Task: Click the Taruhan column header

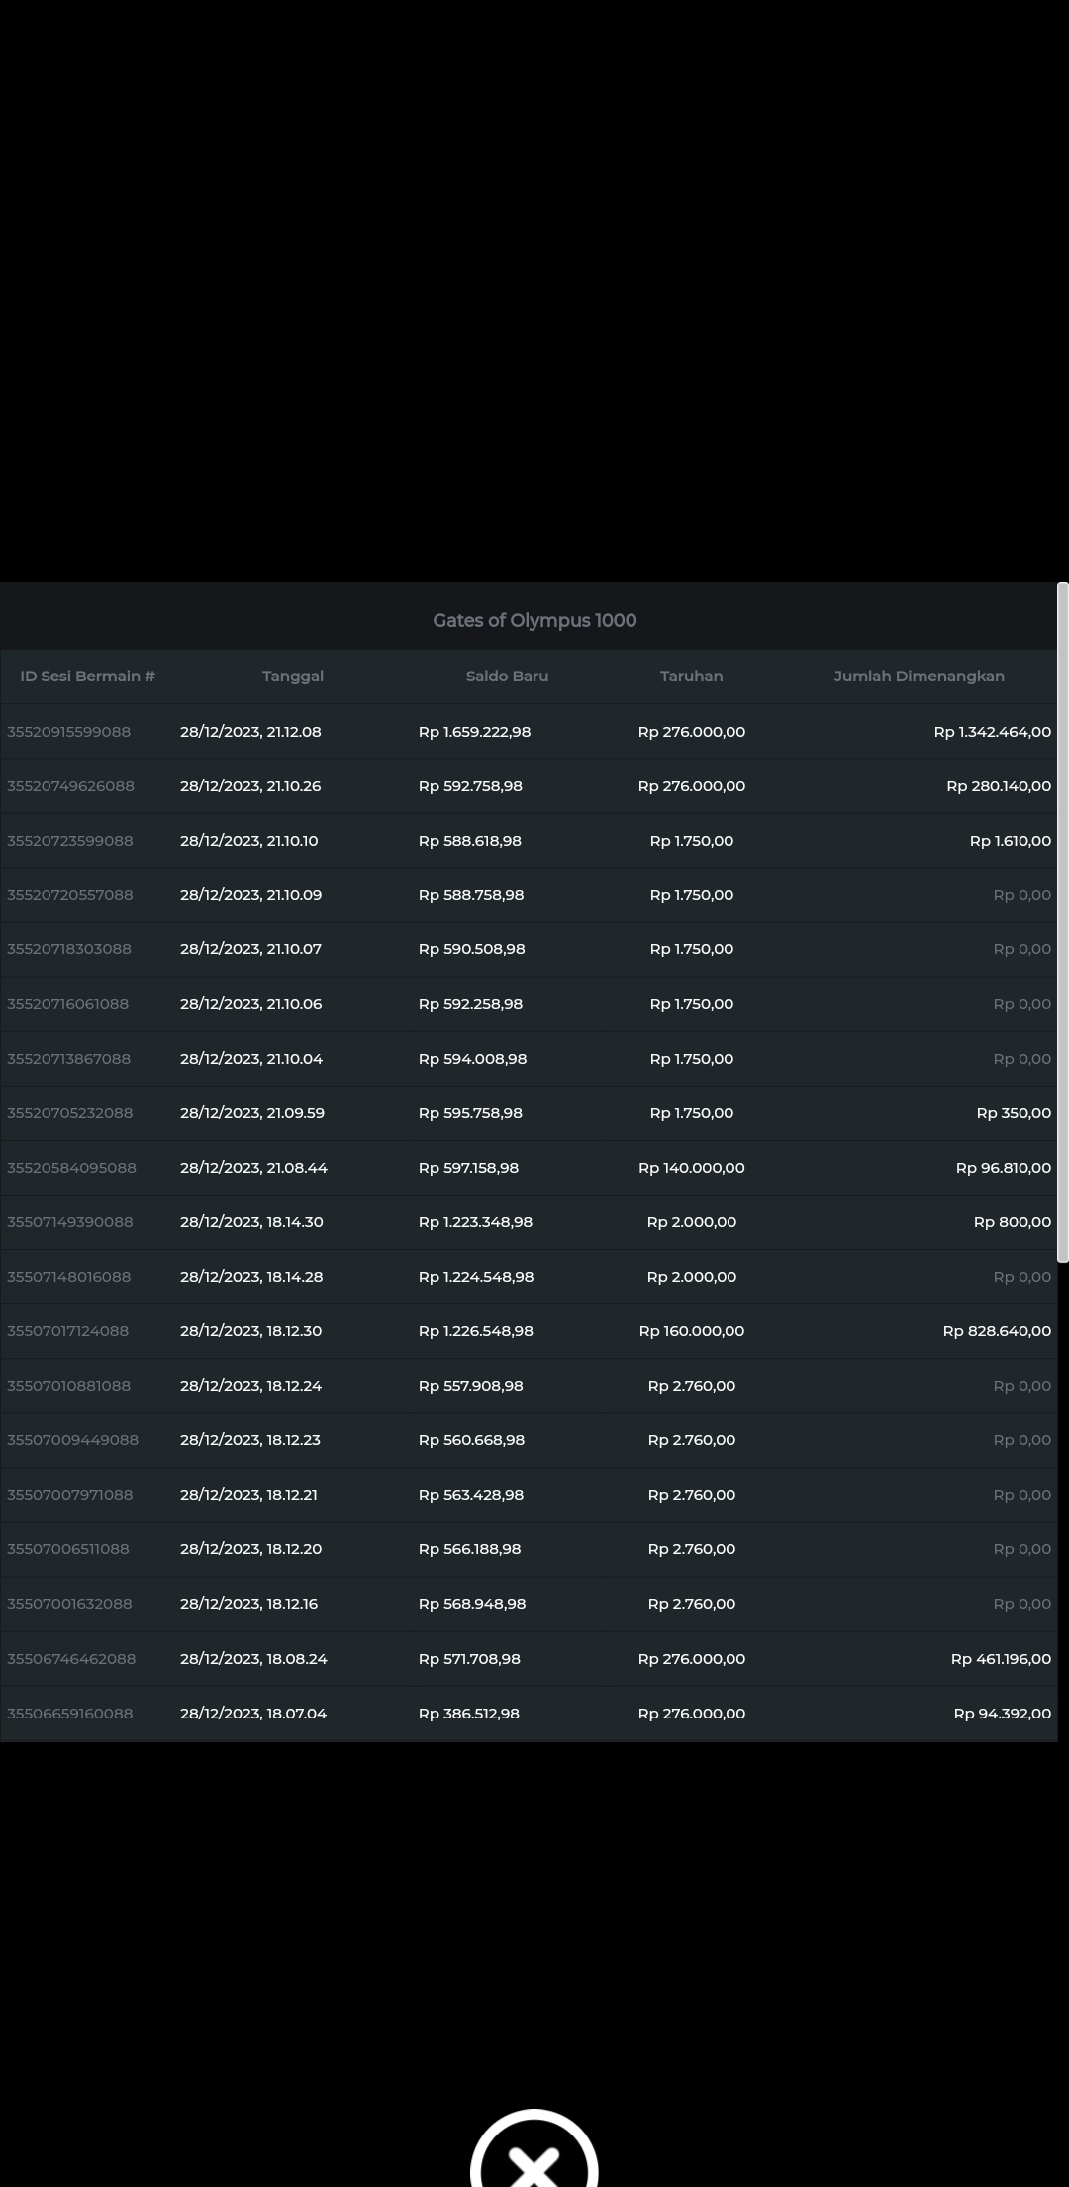Action: coord(691,677)
